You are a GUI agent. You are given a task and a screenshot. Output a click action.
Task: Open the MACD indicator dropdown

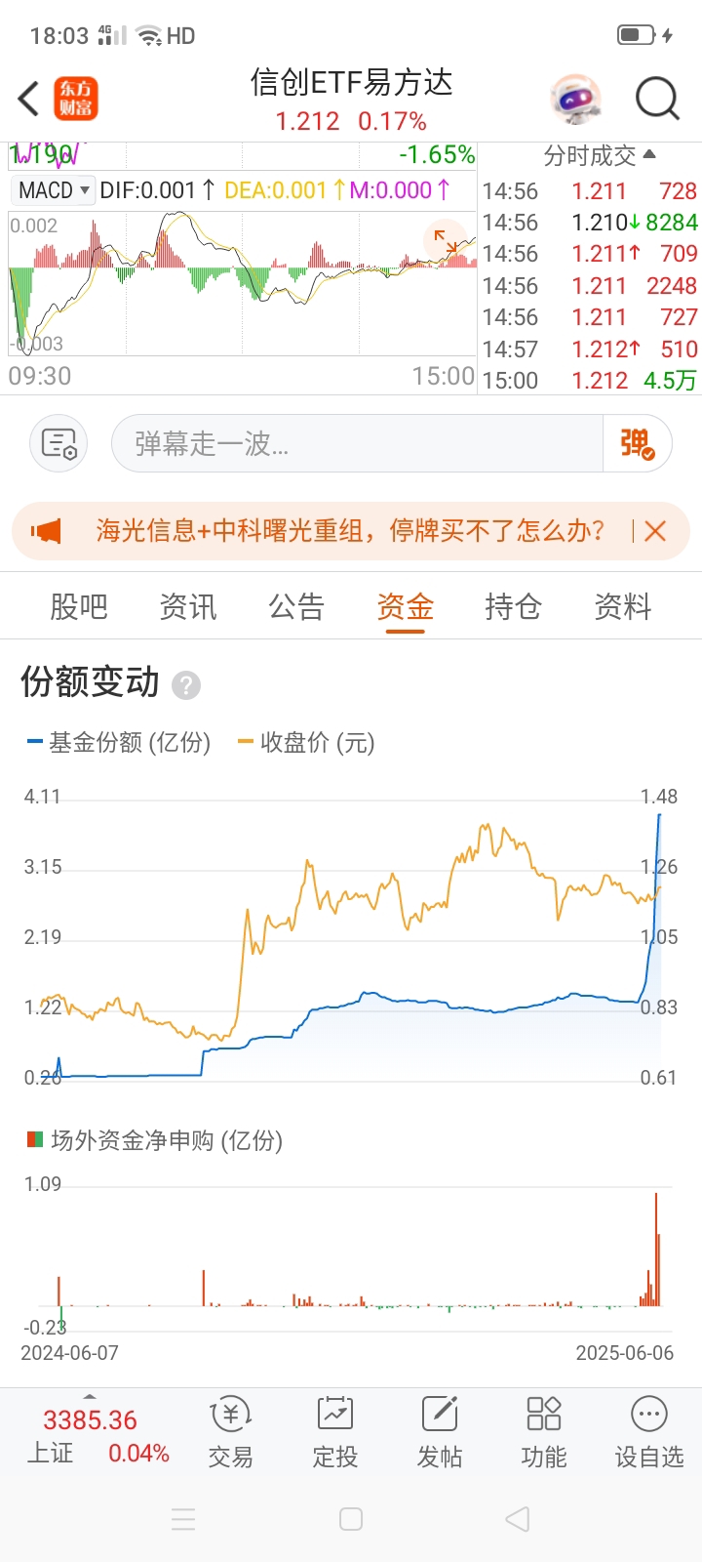(54, 190)
